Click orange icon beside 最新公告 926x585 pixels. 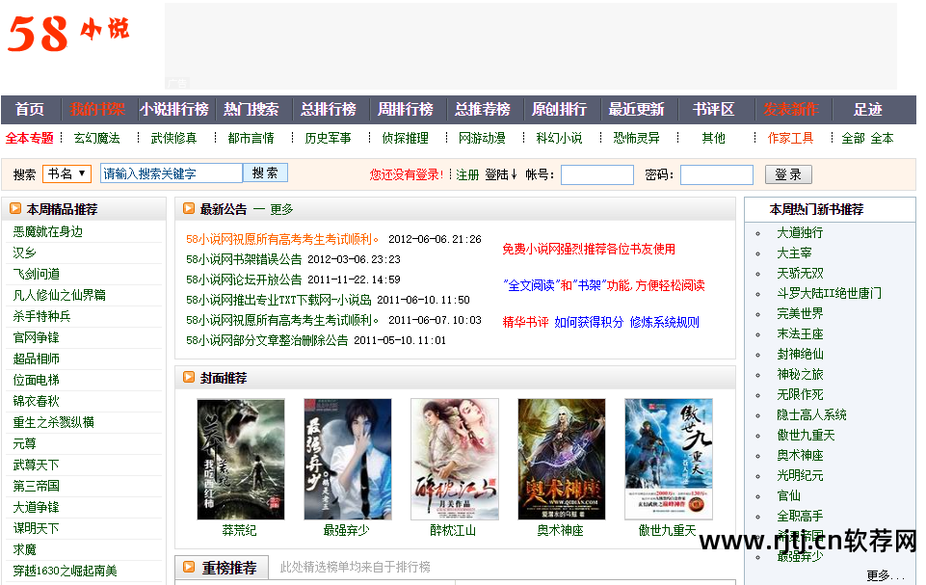coord(189,208)
